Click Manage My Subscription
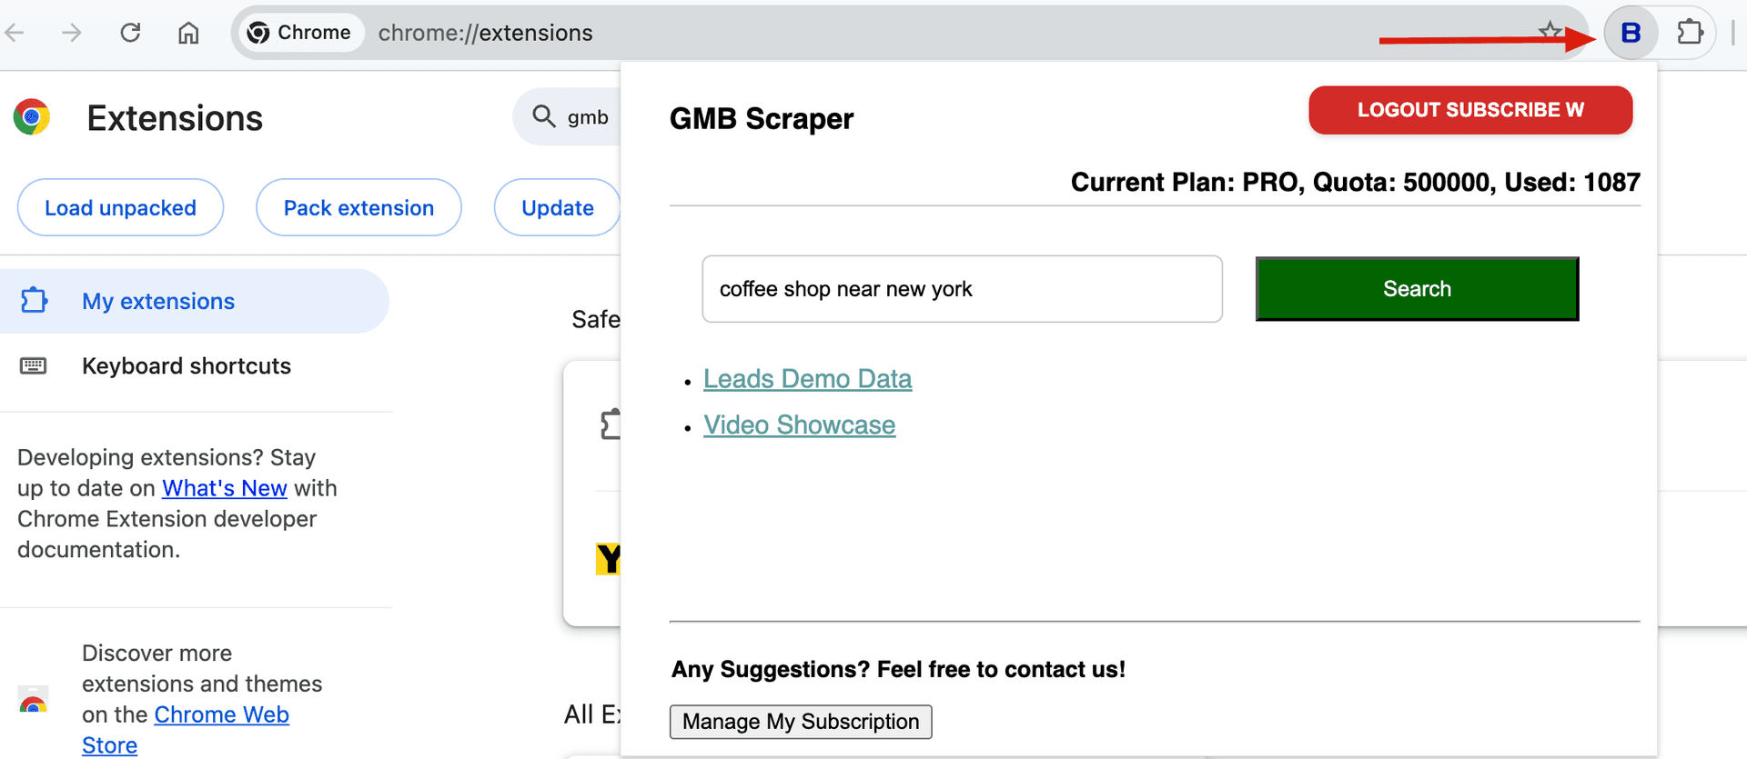The image size is (1747, 759). tap(800, 722)
